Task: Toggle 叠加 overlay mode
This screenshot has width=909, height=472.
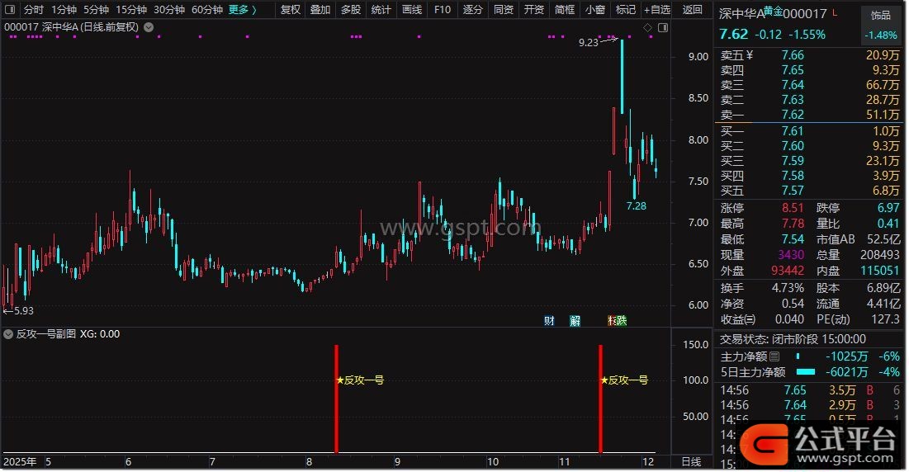Action: (x=320, y=10)
